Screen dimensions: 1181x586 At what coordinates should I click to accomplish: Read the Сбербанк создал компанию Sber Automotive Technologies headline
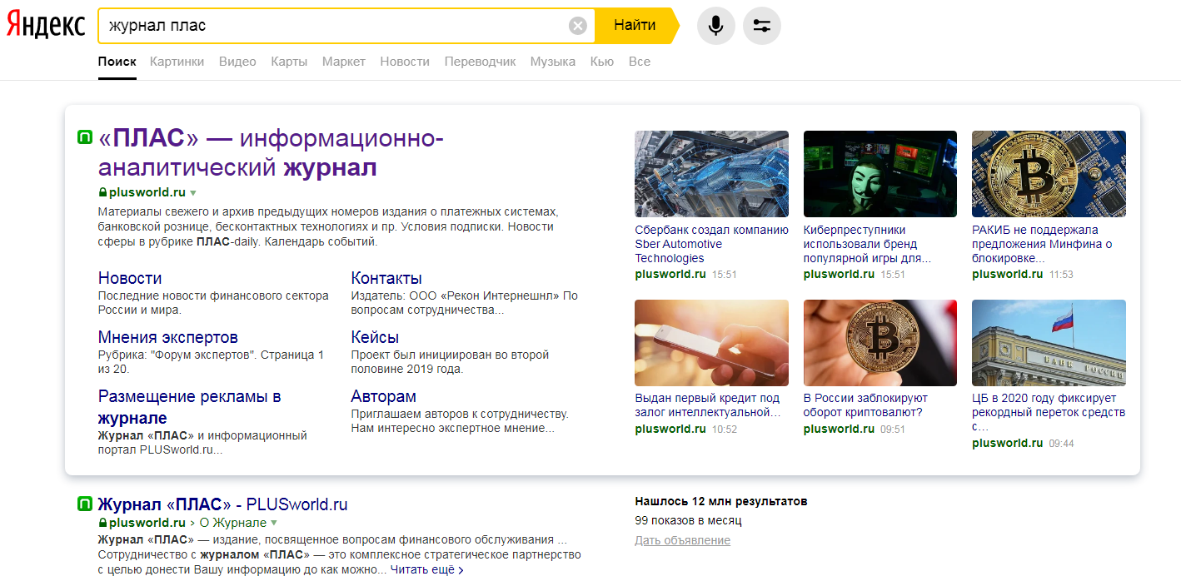click(x=711, y=244)
